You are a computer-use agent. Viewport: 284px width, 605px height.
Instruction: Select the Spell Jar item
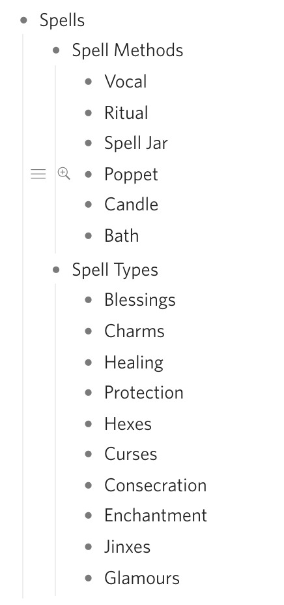tap(136, 143)
